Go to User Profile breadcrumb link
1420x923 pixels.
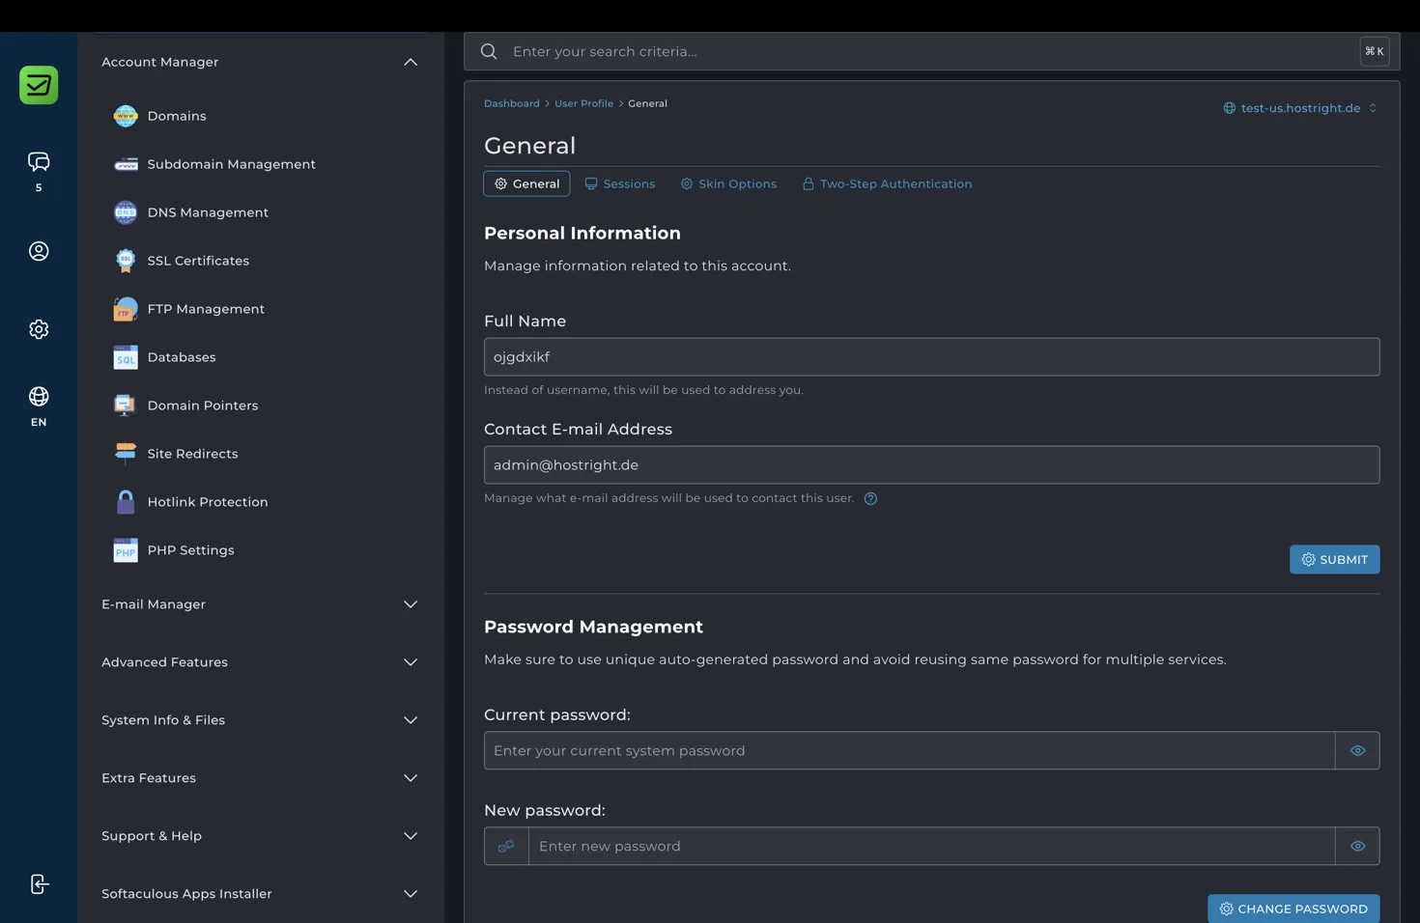(x=583, y=103)
